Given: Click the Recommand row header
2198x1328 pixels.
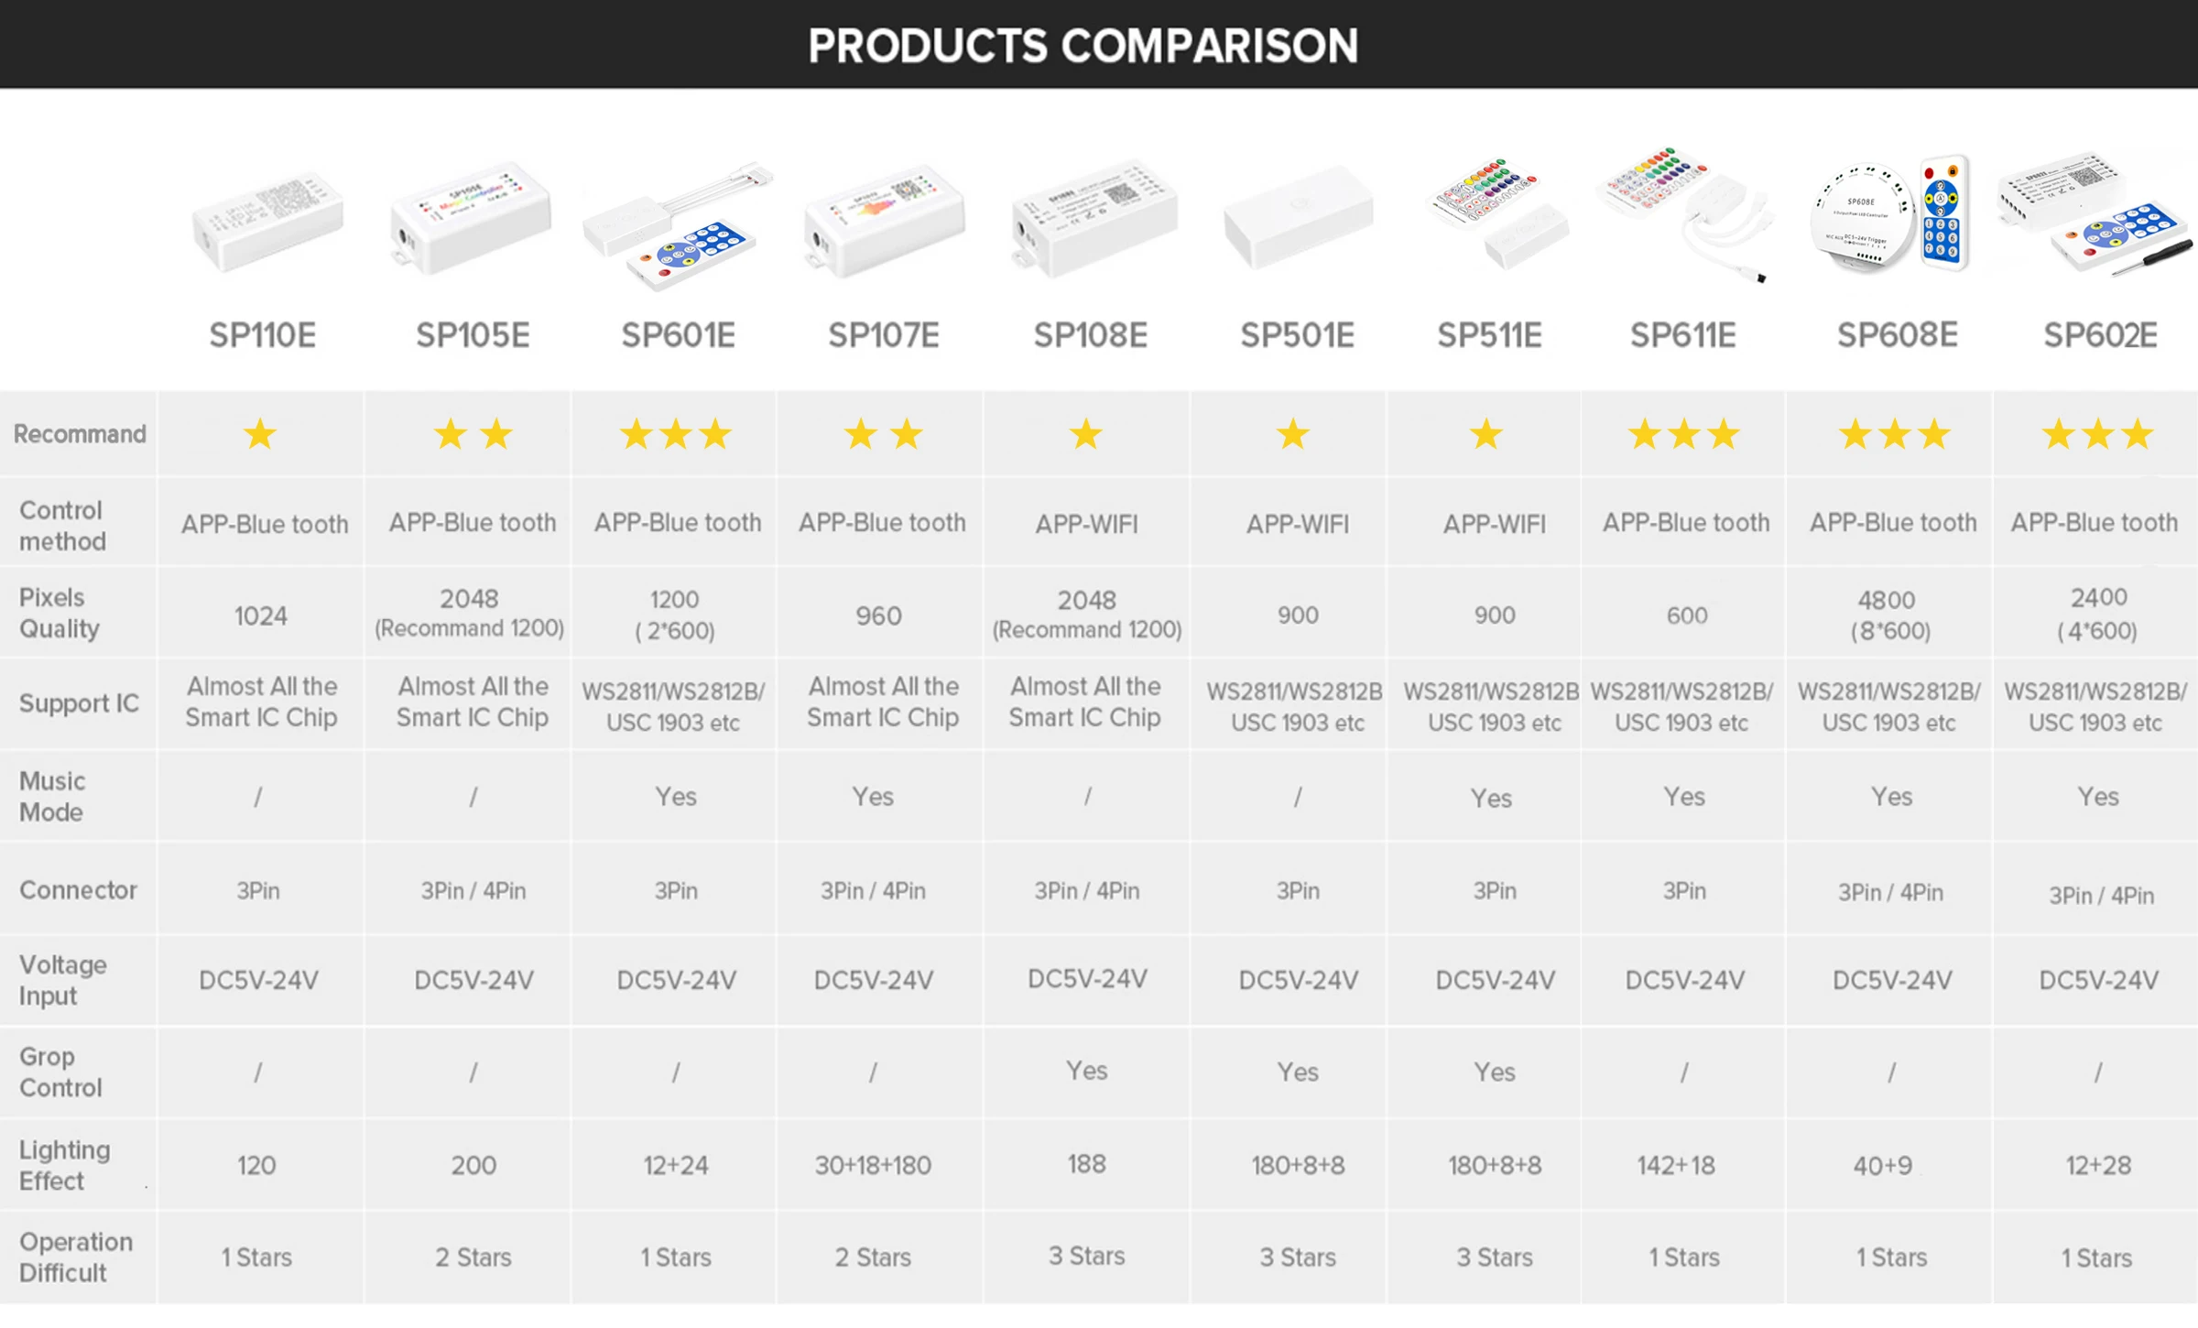Looking at the screenshot, I should pos(80,434).
